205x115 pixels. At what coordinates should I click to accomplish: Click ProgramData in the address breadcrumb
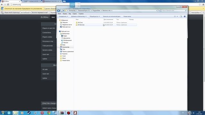96,11
